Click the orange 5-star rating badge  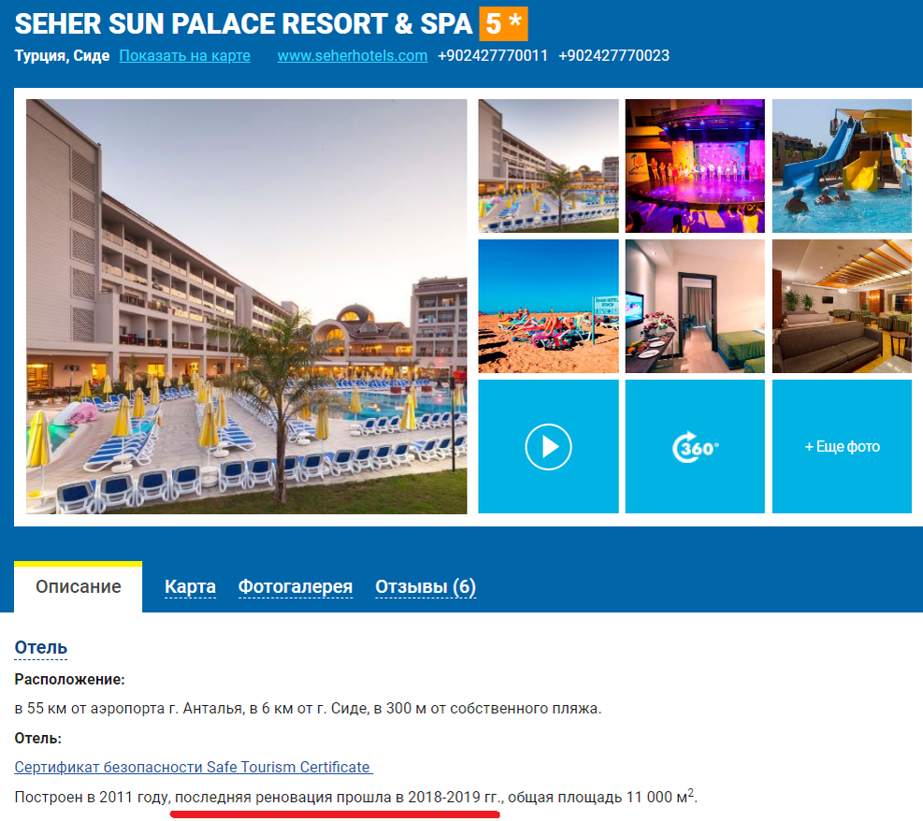pos(503,23)
